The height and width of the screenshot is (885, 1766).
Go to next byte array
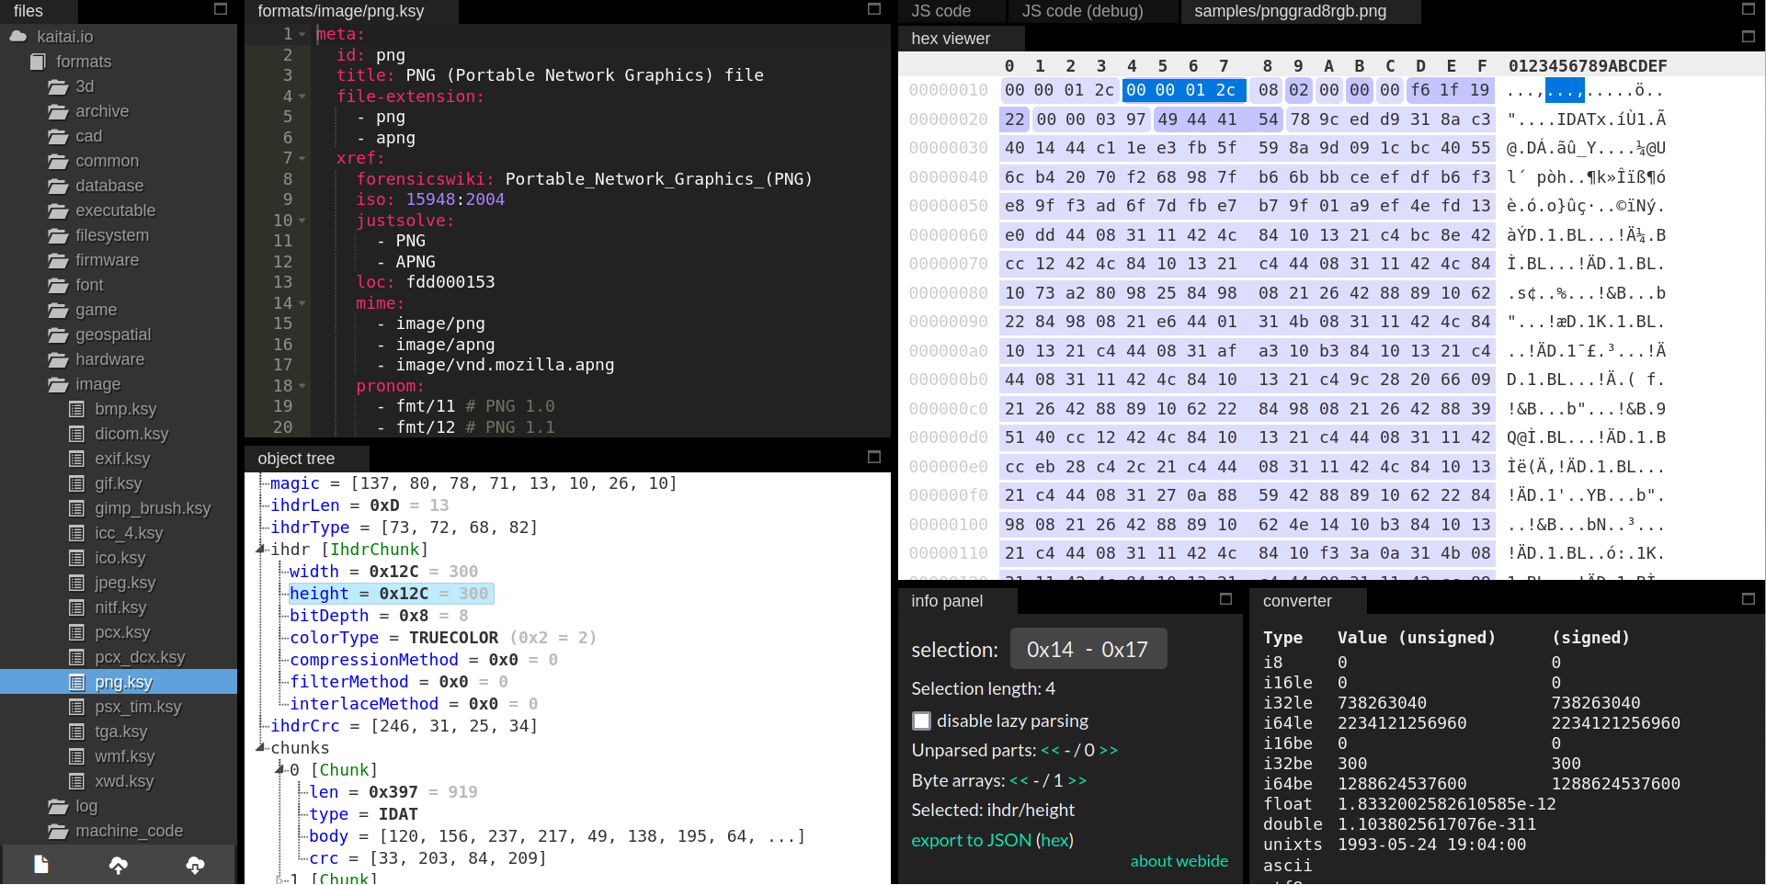(1077, 781)
